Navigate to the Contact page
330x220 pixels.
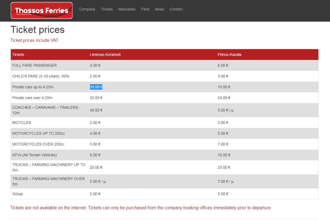[176, 9]
